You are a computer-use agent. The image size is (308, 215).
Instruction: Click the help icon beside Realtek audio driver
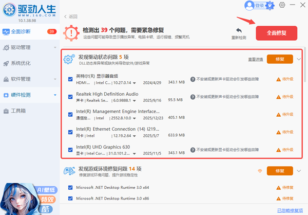[193, 96]
